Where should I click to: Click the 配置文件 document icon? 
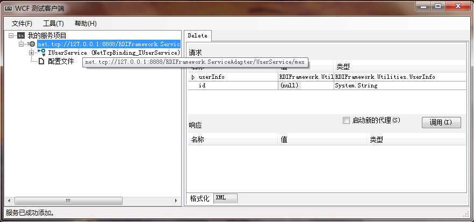tap(41, 61)
